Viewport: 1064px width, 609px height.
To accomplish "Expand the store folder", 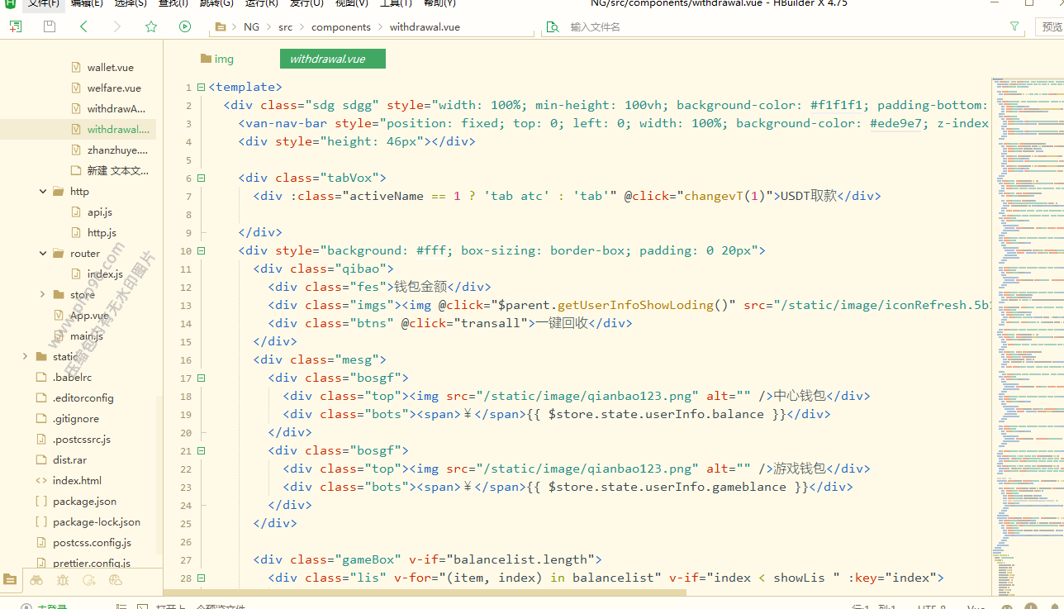I will pyautogui.click(x=43, y=295).
